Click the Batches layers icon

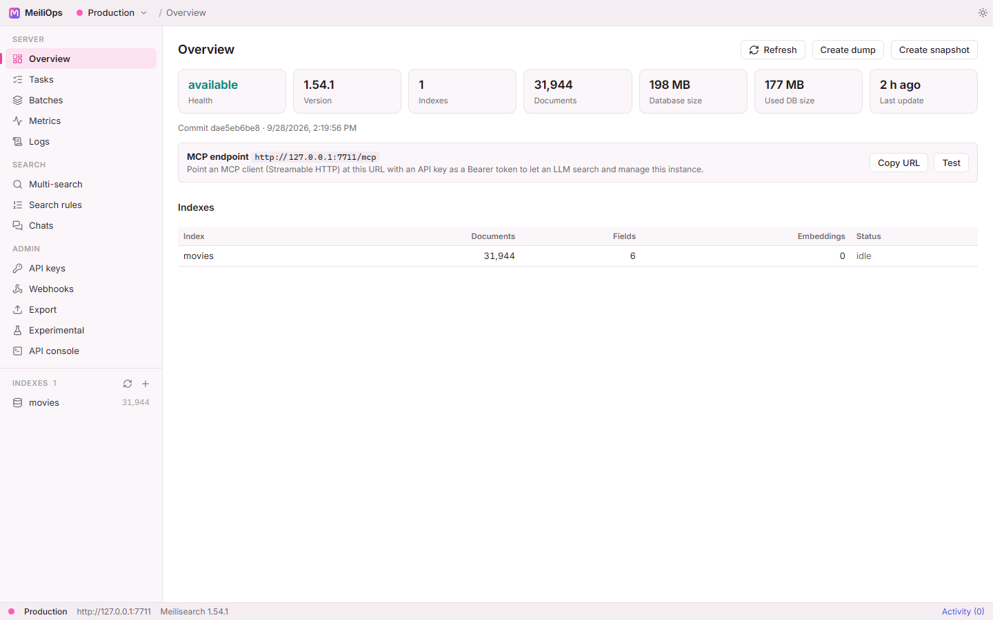coord(18,101)
